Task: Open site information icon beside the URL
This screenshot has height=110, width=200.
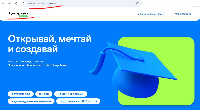Action: (24, 3)
